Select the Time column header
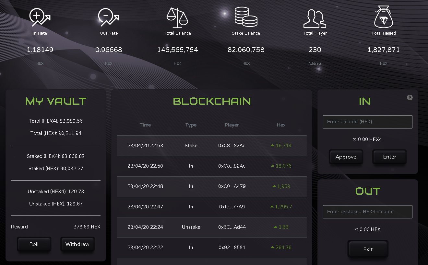 (145, 125)
